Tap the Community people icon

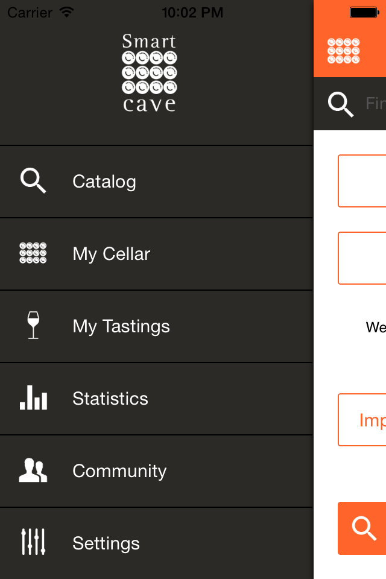point(33,470)
